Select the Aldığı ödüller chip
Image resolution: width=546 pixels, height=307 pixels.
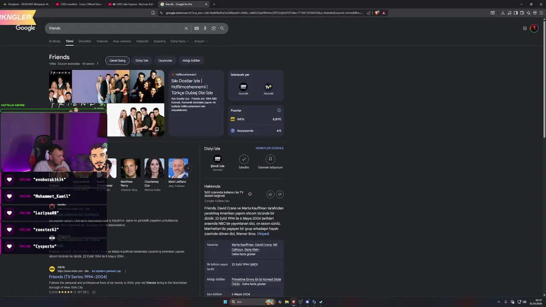(x=192, y=61)
